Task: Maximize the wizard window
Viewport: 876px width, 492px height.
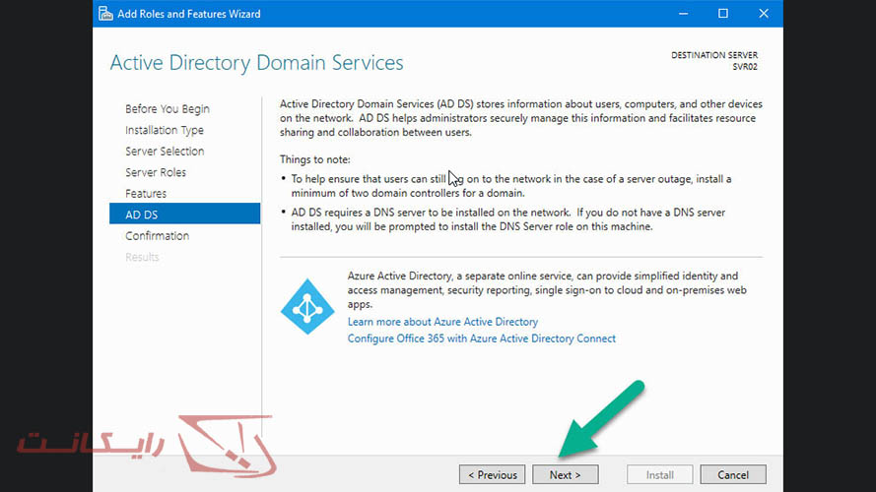Action: click(x=722, y=14)
